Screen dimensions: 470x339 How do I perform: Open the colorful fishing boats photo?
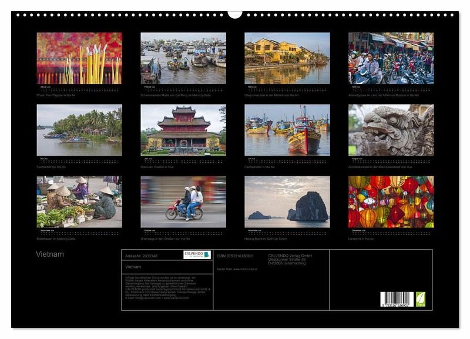[287, 130]
